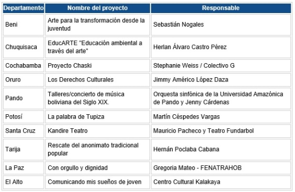The image size is (295, 192).
Task: Click the Departamento column header
Action: (x=24, y=8)
